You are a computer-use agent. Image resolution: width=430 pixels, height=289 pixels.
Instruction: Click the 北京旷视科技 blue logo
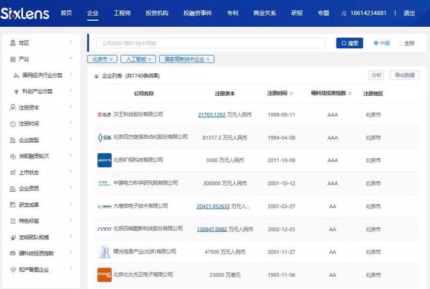[x=105, y=160]
